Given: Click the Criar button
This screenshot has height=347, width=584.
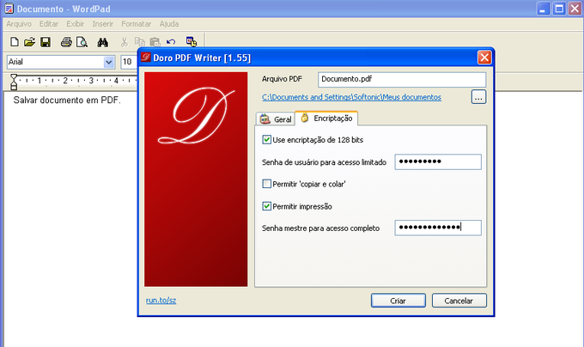Looking at the screenshot, I should click(x=398, y=301).
